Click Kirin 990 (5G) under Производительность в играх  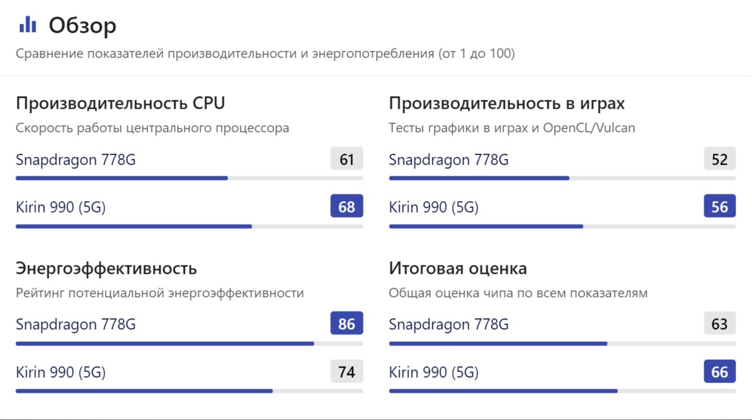(x=434, y=207)
